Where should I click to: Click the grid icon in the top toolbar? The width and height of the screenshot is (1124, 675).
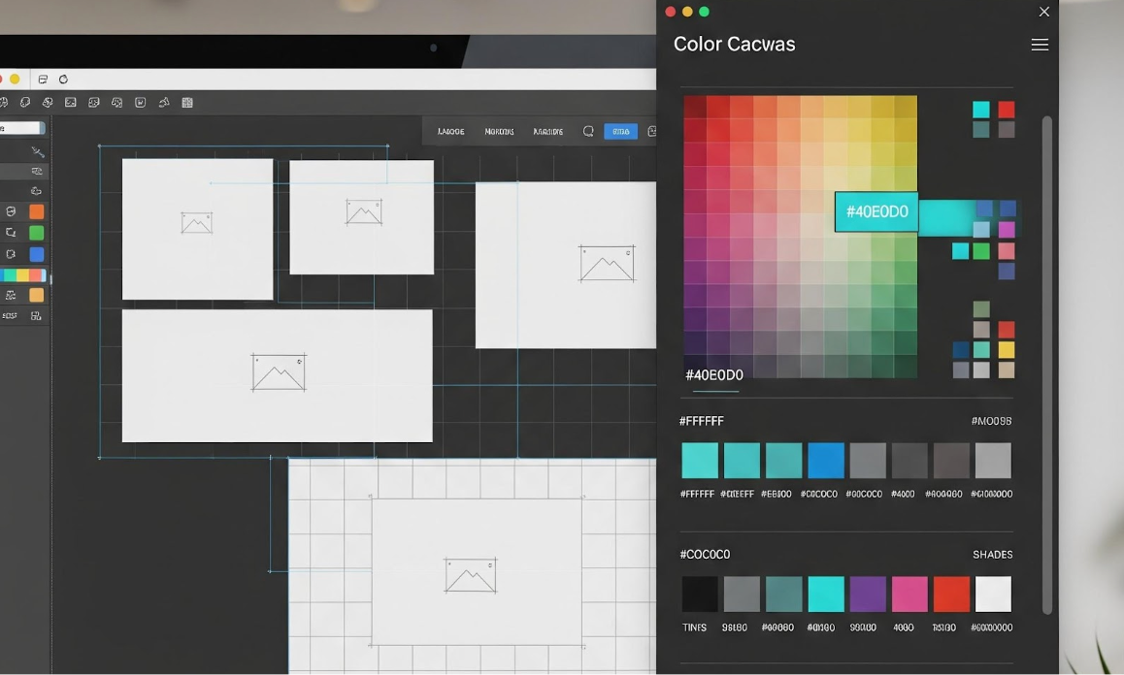(187, 103)
